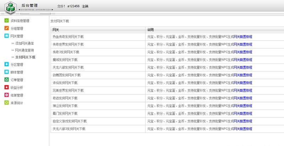Click the blue list icon beside 网关管理
The image size is (284, 146).
[7, 36]
